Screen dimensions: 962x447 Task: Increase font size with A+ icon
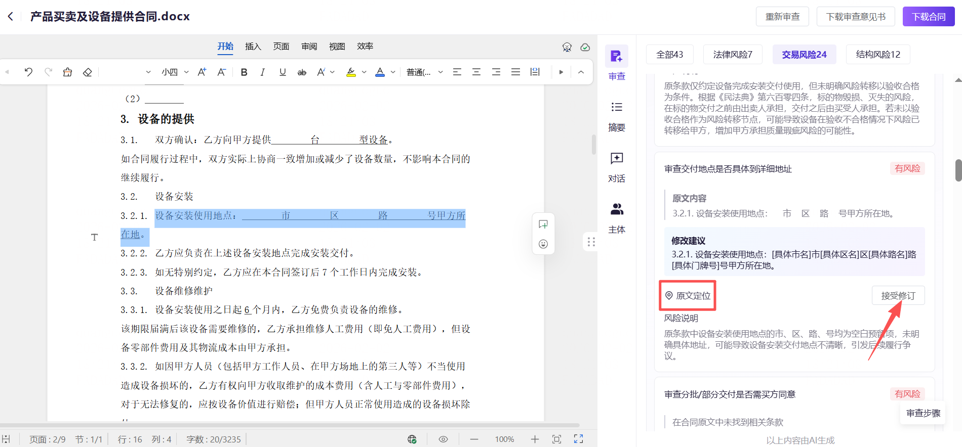[x=202, y=72]
